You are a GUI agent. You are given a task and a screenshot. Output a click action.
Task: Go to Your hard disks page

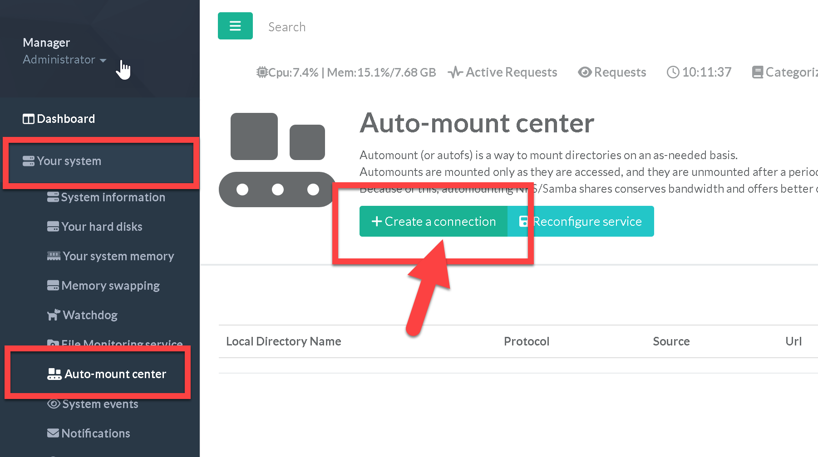[102, 227]
